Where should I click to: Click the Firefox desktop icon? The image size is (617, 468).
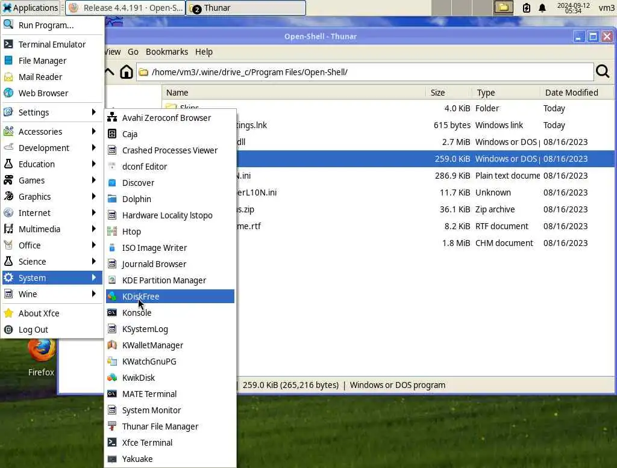(42, 349)
